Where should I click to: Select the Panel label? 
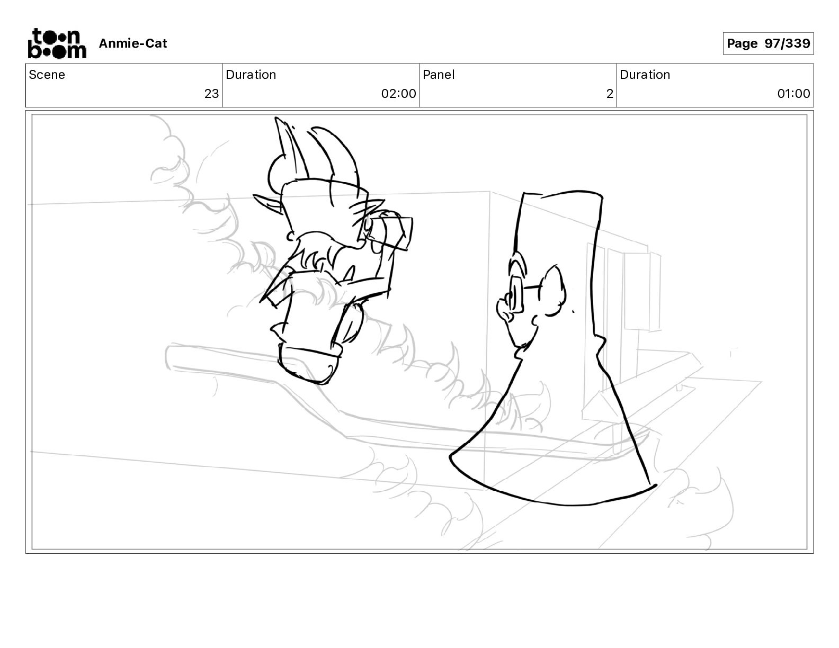pos(439,75)
